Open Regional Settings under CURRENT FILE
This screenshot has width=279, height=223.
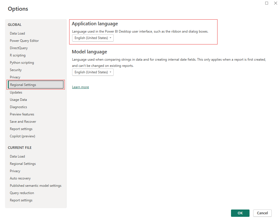23,163
